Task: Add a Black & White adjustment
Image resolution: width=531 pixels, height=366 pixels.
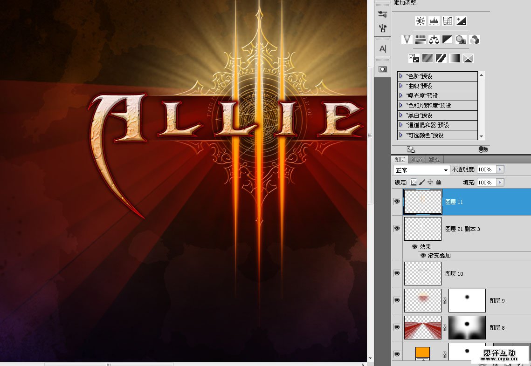Action: tap(448, 40)
